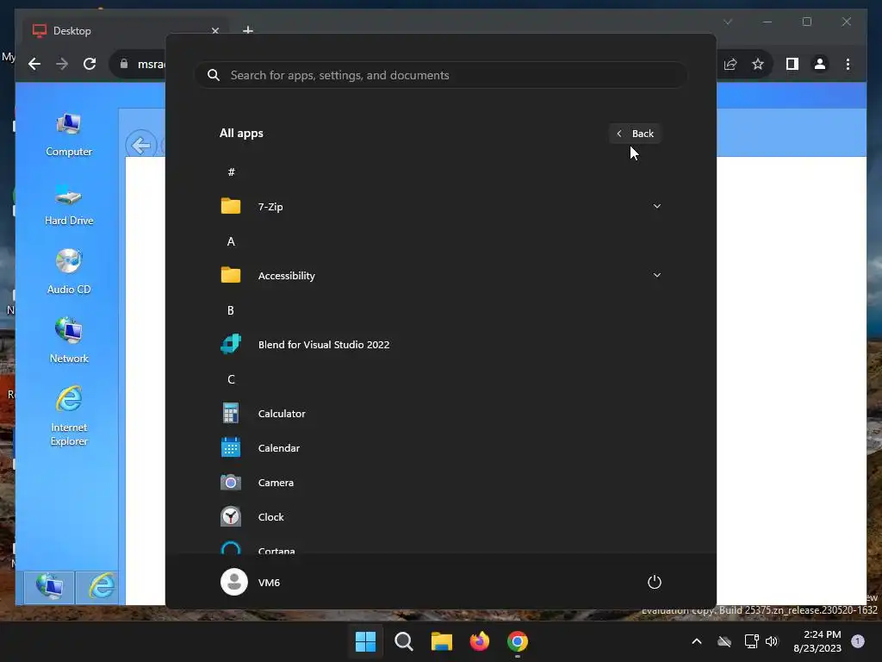The width and height of the screenshot is (882, 662).
Task: Open taskbar Search
Action: [x=404, y=641]
